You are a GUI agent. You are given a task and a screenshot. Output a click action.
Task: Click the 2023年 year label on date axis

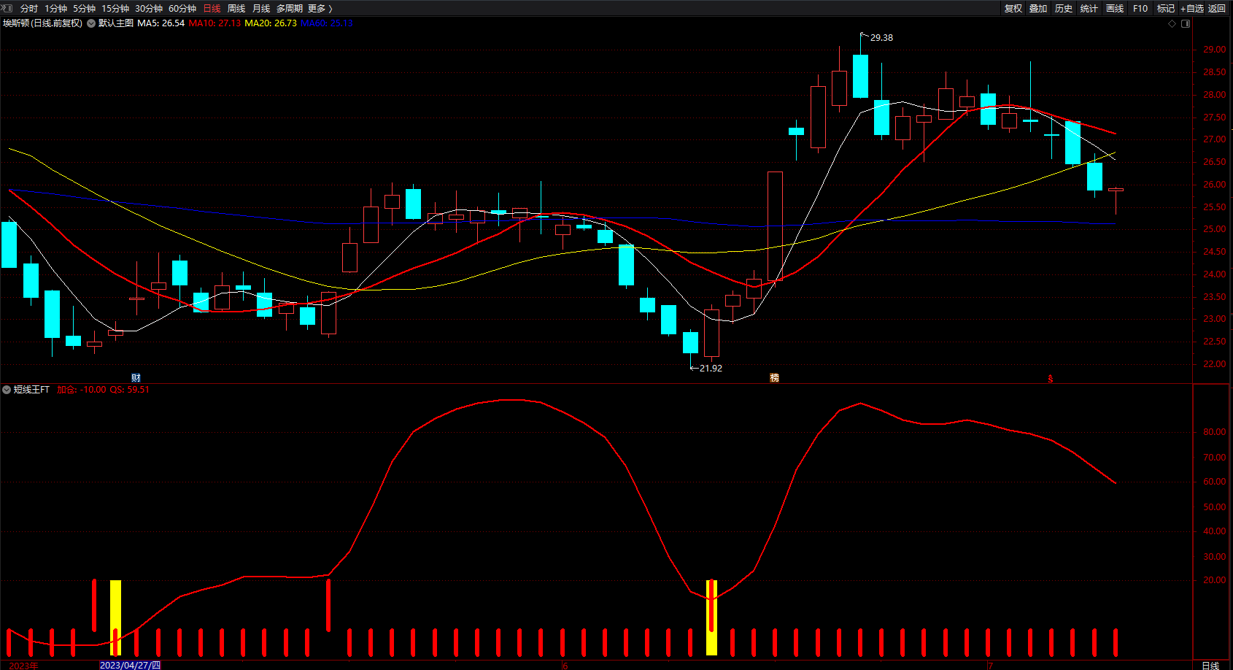23,665
